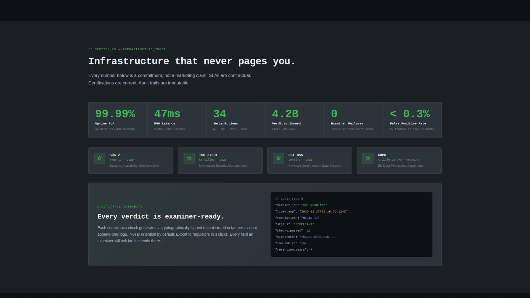
Task: Toggle the COMPLIANT status field value
Action: pyautogui.click(x=304, y=224)
